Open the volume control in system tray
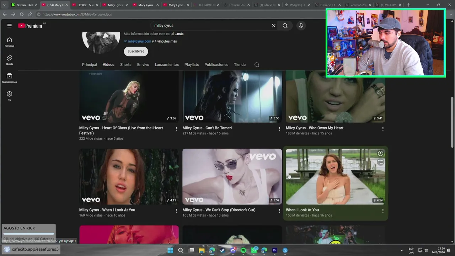This screenshot has height=256, width=455. click(426, 250)
